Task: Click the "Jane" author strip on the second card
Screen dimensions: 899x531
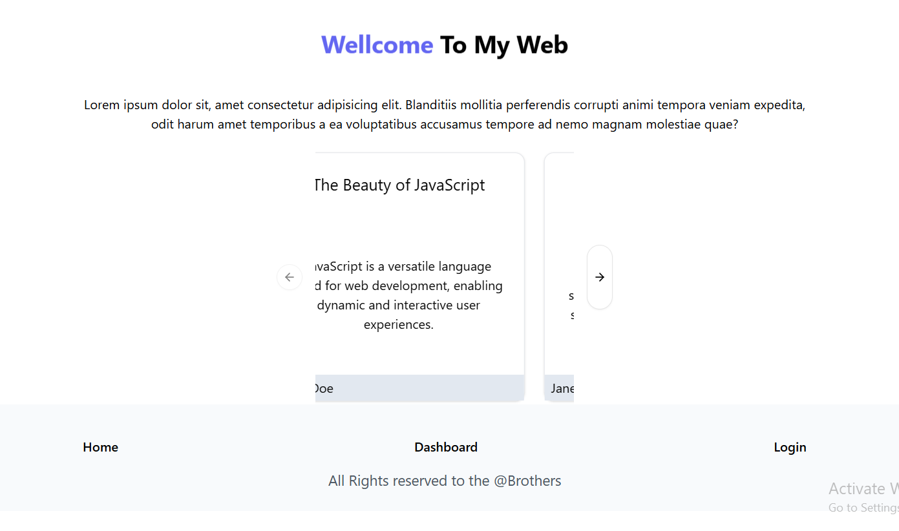Action: [560, 388]
